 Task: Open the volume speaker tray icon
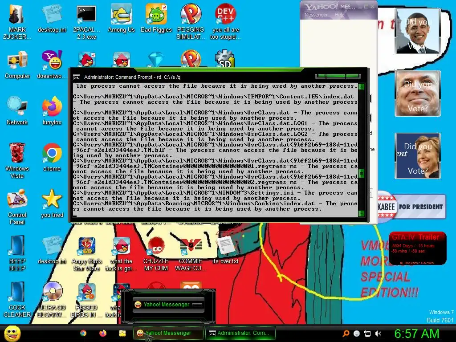[x=378, y=334]
